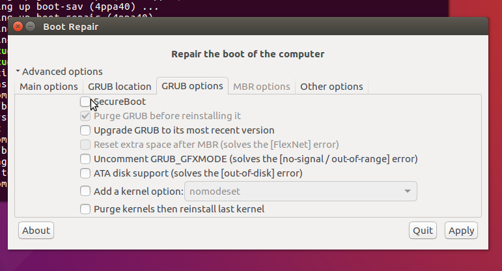502x271 pixels.
Task: Check the Add a kernel option box
Action: click(x=85, y=191)
